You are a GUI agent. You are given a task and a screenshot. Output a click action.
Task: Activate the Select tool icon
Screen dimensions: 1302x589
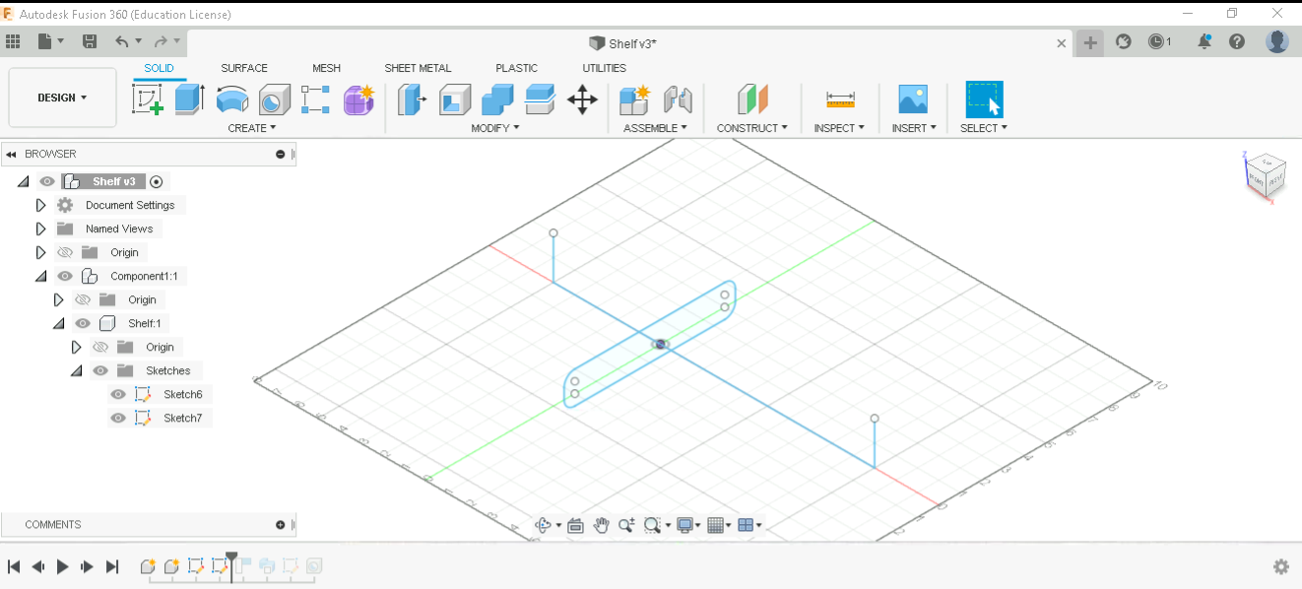click(984, 99)
